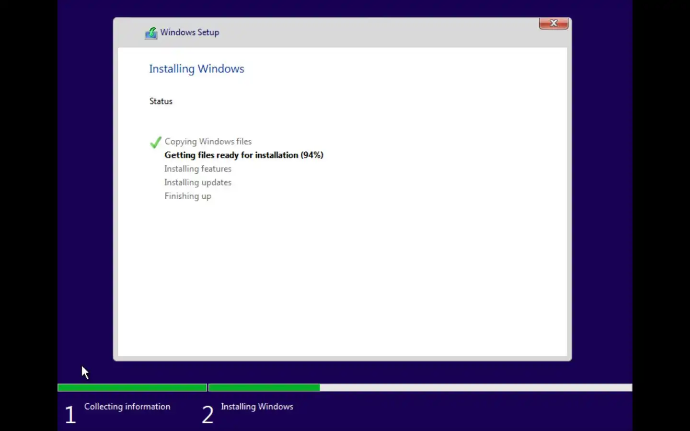Click the 'Installing updates' status line
This screenshot has width=690, height=431.
(198, 182)
